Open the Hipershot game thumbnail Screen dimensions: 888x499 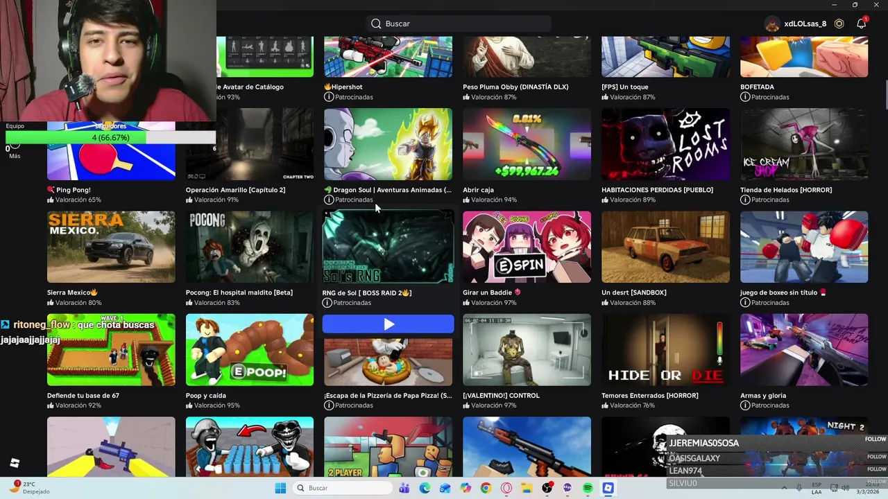[388, 57]
